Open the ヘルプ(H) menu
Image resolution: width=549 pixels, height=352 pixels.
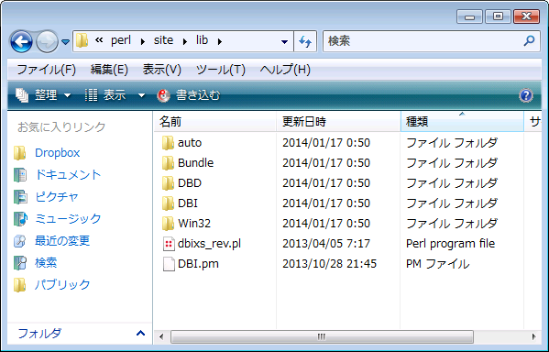285,70
